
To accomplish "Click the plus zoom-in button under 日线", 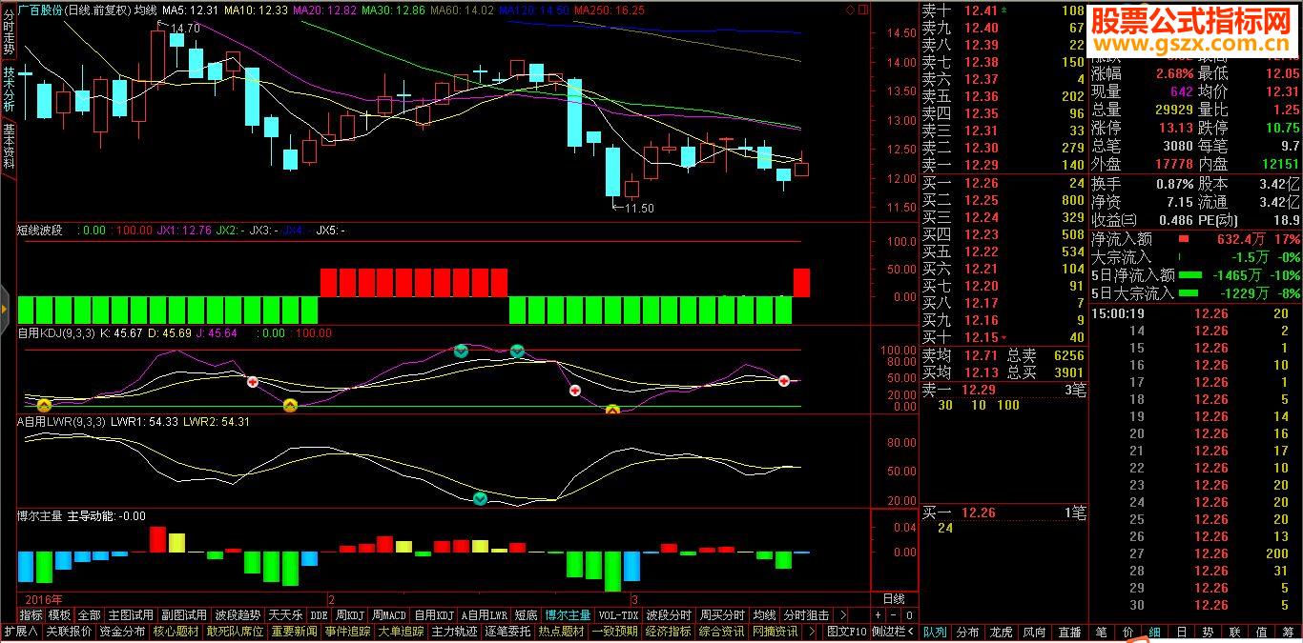I will tap(879, 615).
